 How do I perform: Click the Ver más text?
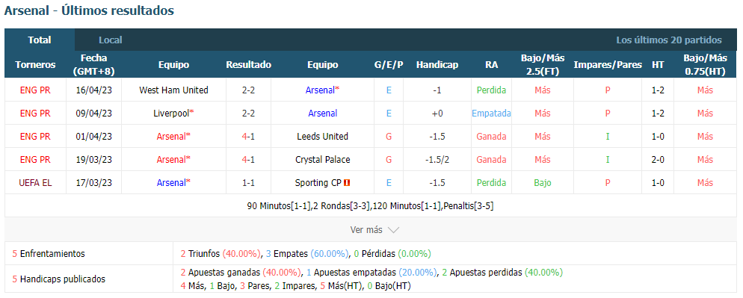(366, 230)
